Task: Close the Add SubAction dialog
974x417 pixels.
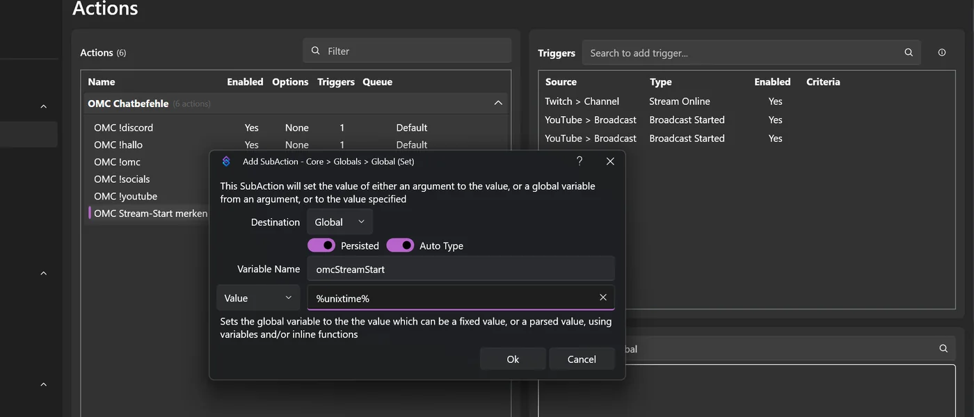Action: pos(610,161)
